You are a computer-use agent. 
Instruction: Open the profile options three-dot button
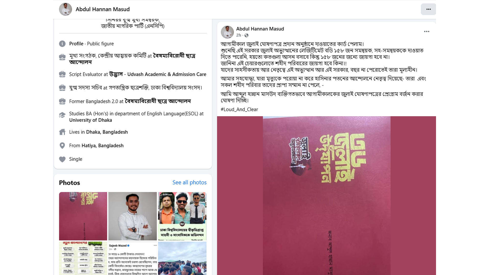tap(428, 9)
